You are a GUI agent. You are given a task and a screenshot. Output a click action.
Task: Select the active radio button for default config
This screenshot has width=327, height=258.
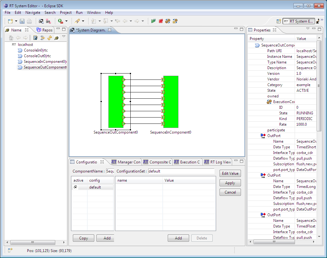[x=75, y=187]
